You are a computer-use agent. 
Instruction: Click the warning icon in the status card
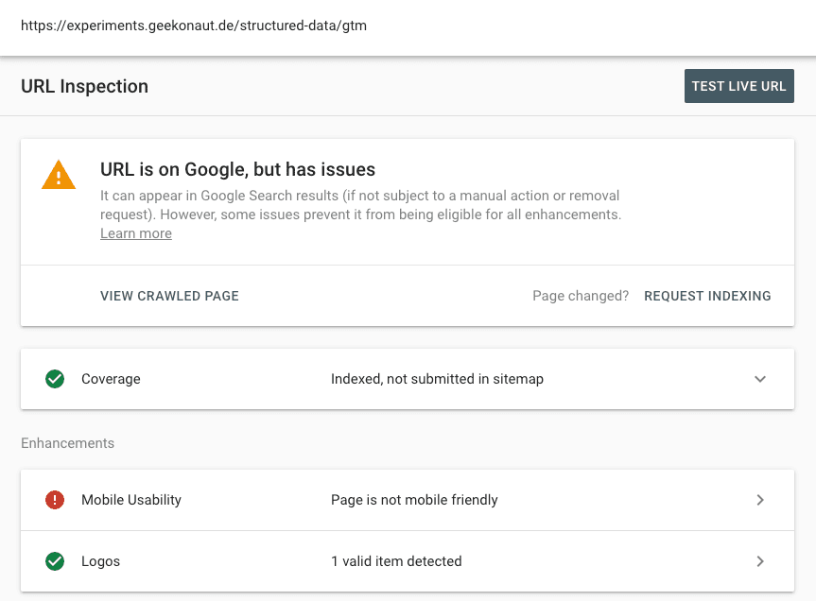59,174
